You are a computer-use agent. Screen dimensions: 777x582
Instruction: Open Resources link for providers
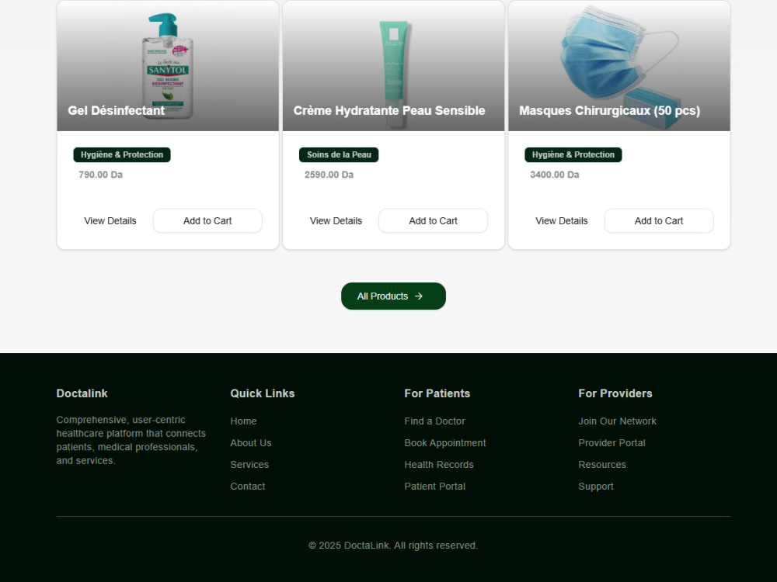coord(602,465)
